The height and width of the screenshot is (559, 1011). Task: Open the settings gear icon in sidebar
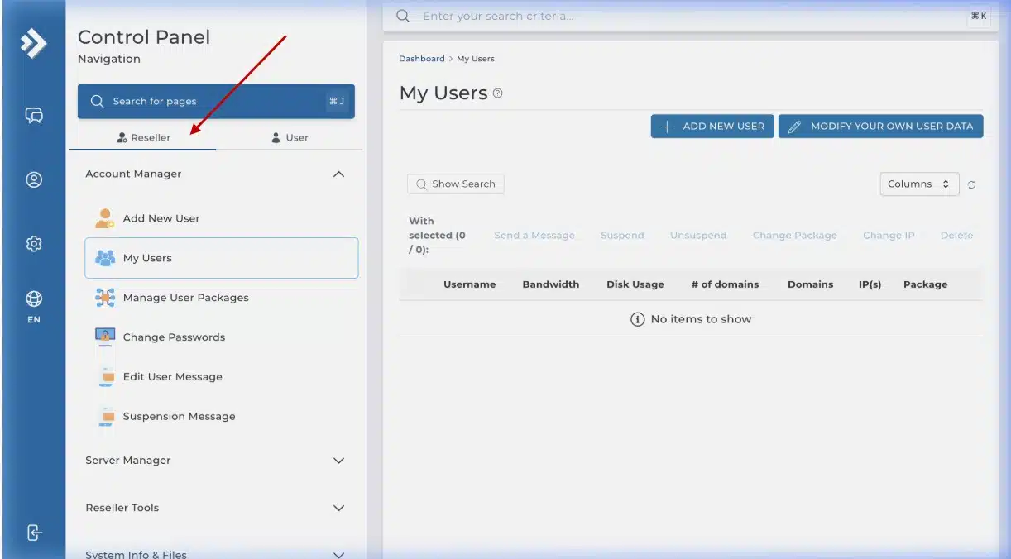34,244
